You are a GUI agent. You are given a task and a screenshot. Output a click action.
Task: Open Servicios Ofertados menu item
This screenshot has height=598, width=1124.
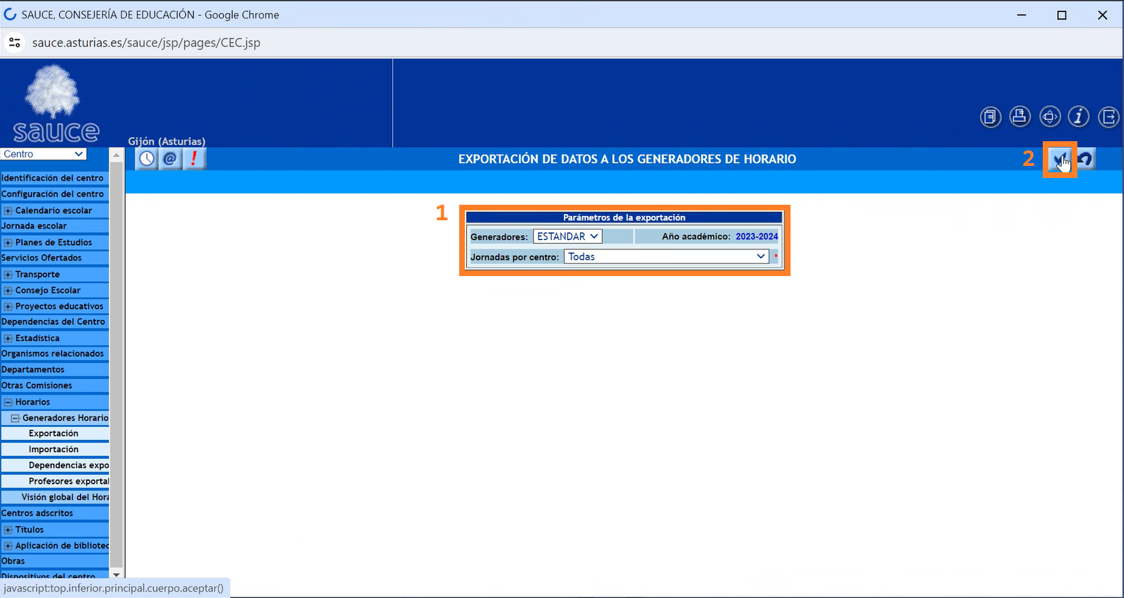tap(54, 258)
